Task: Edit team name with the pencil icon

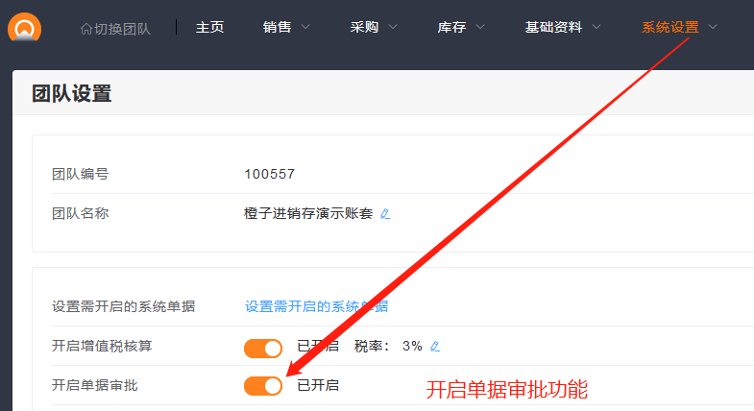Action: pos(385,214)
